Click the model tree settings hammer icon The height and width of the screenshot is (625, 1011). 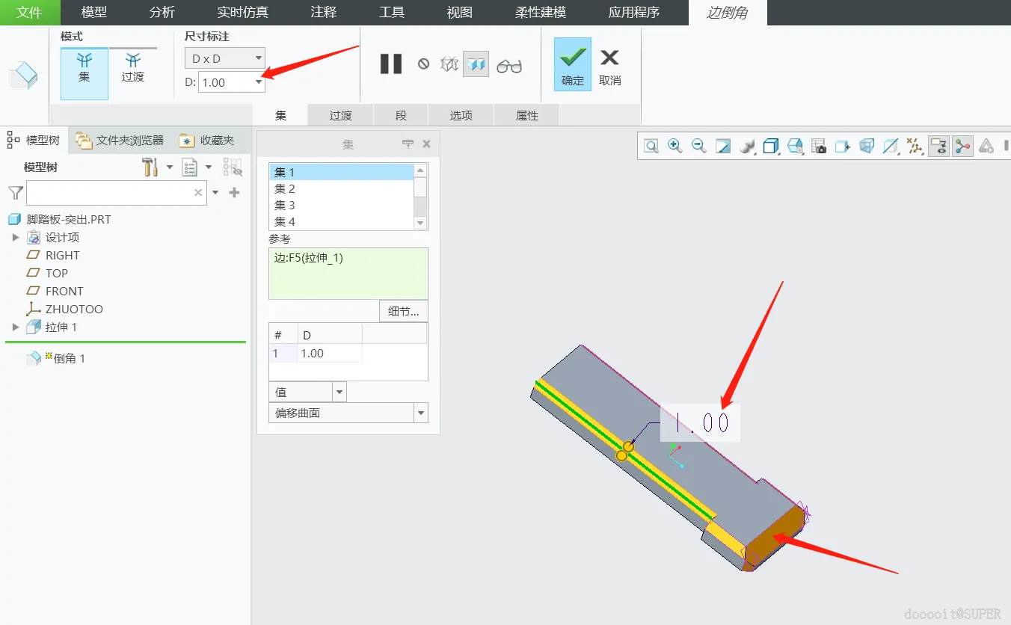[x=150, y=167]
